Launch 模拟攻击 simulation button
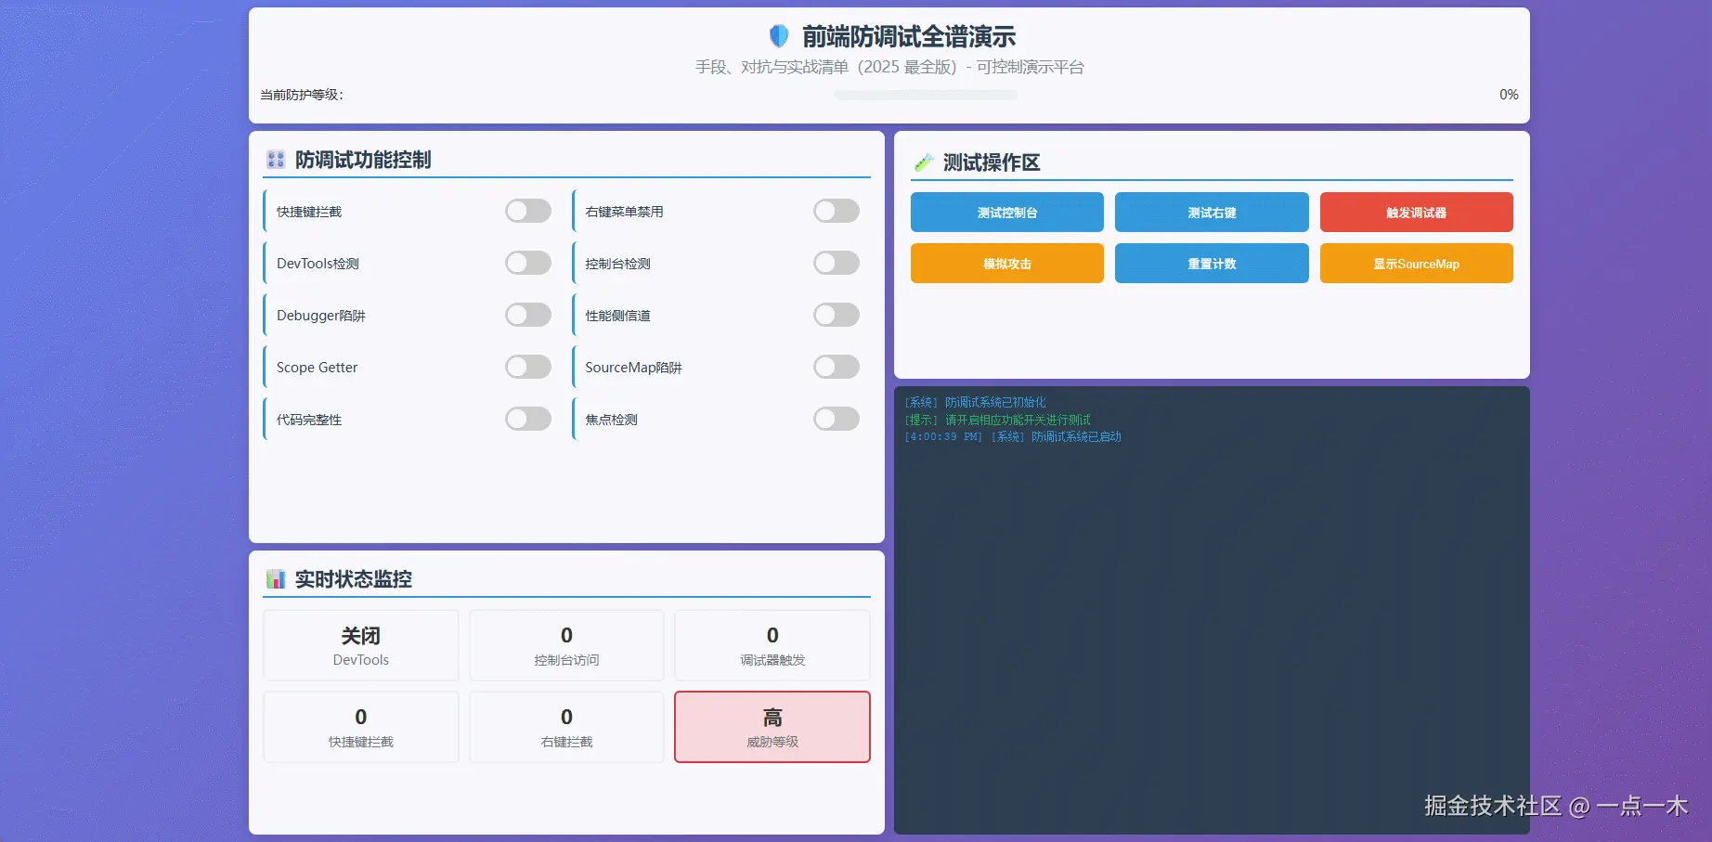The height and width of the screenshot is (842, 1712). 1006,263
